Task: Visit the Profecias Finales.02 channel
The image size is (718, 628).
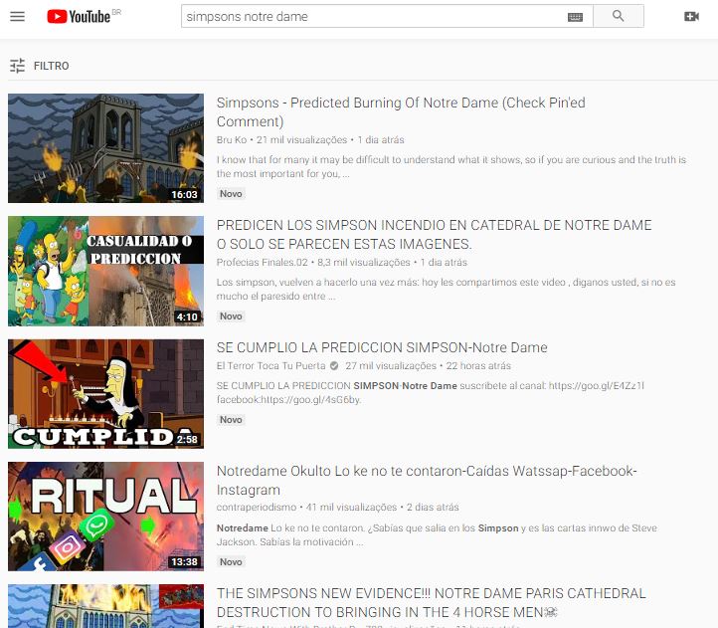Action: pos(262,262)
